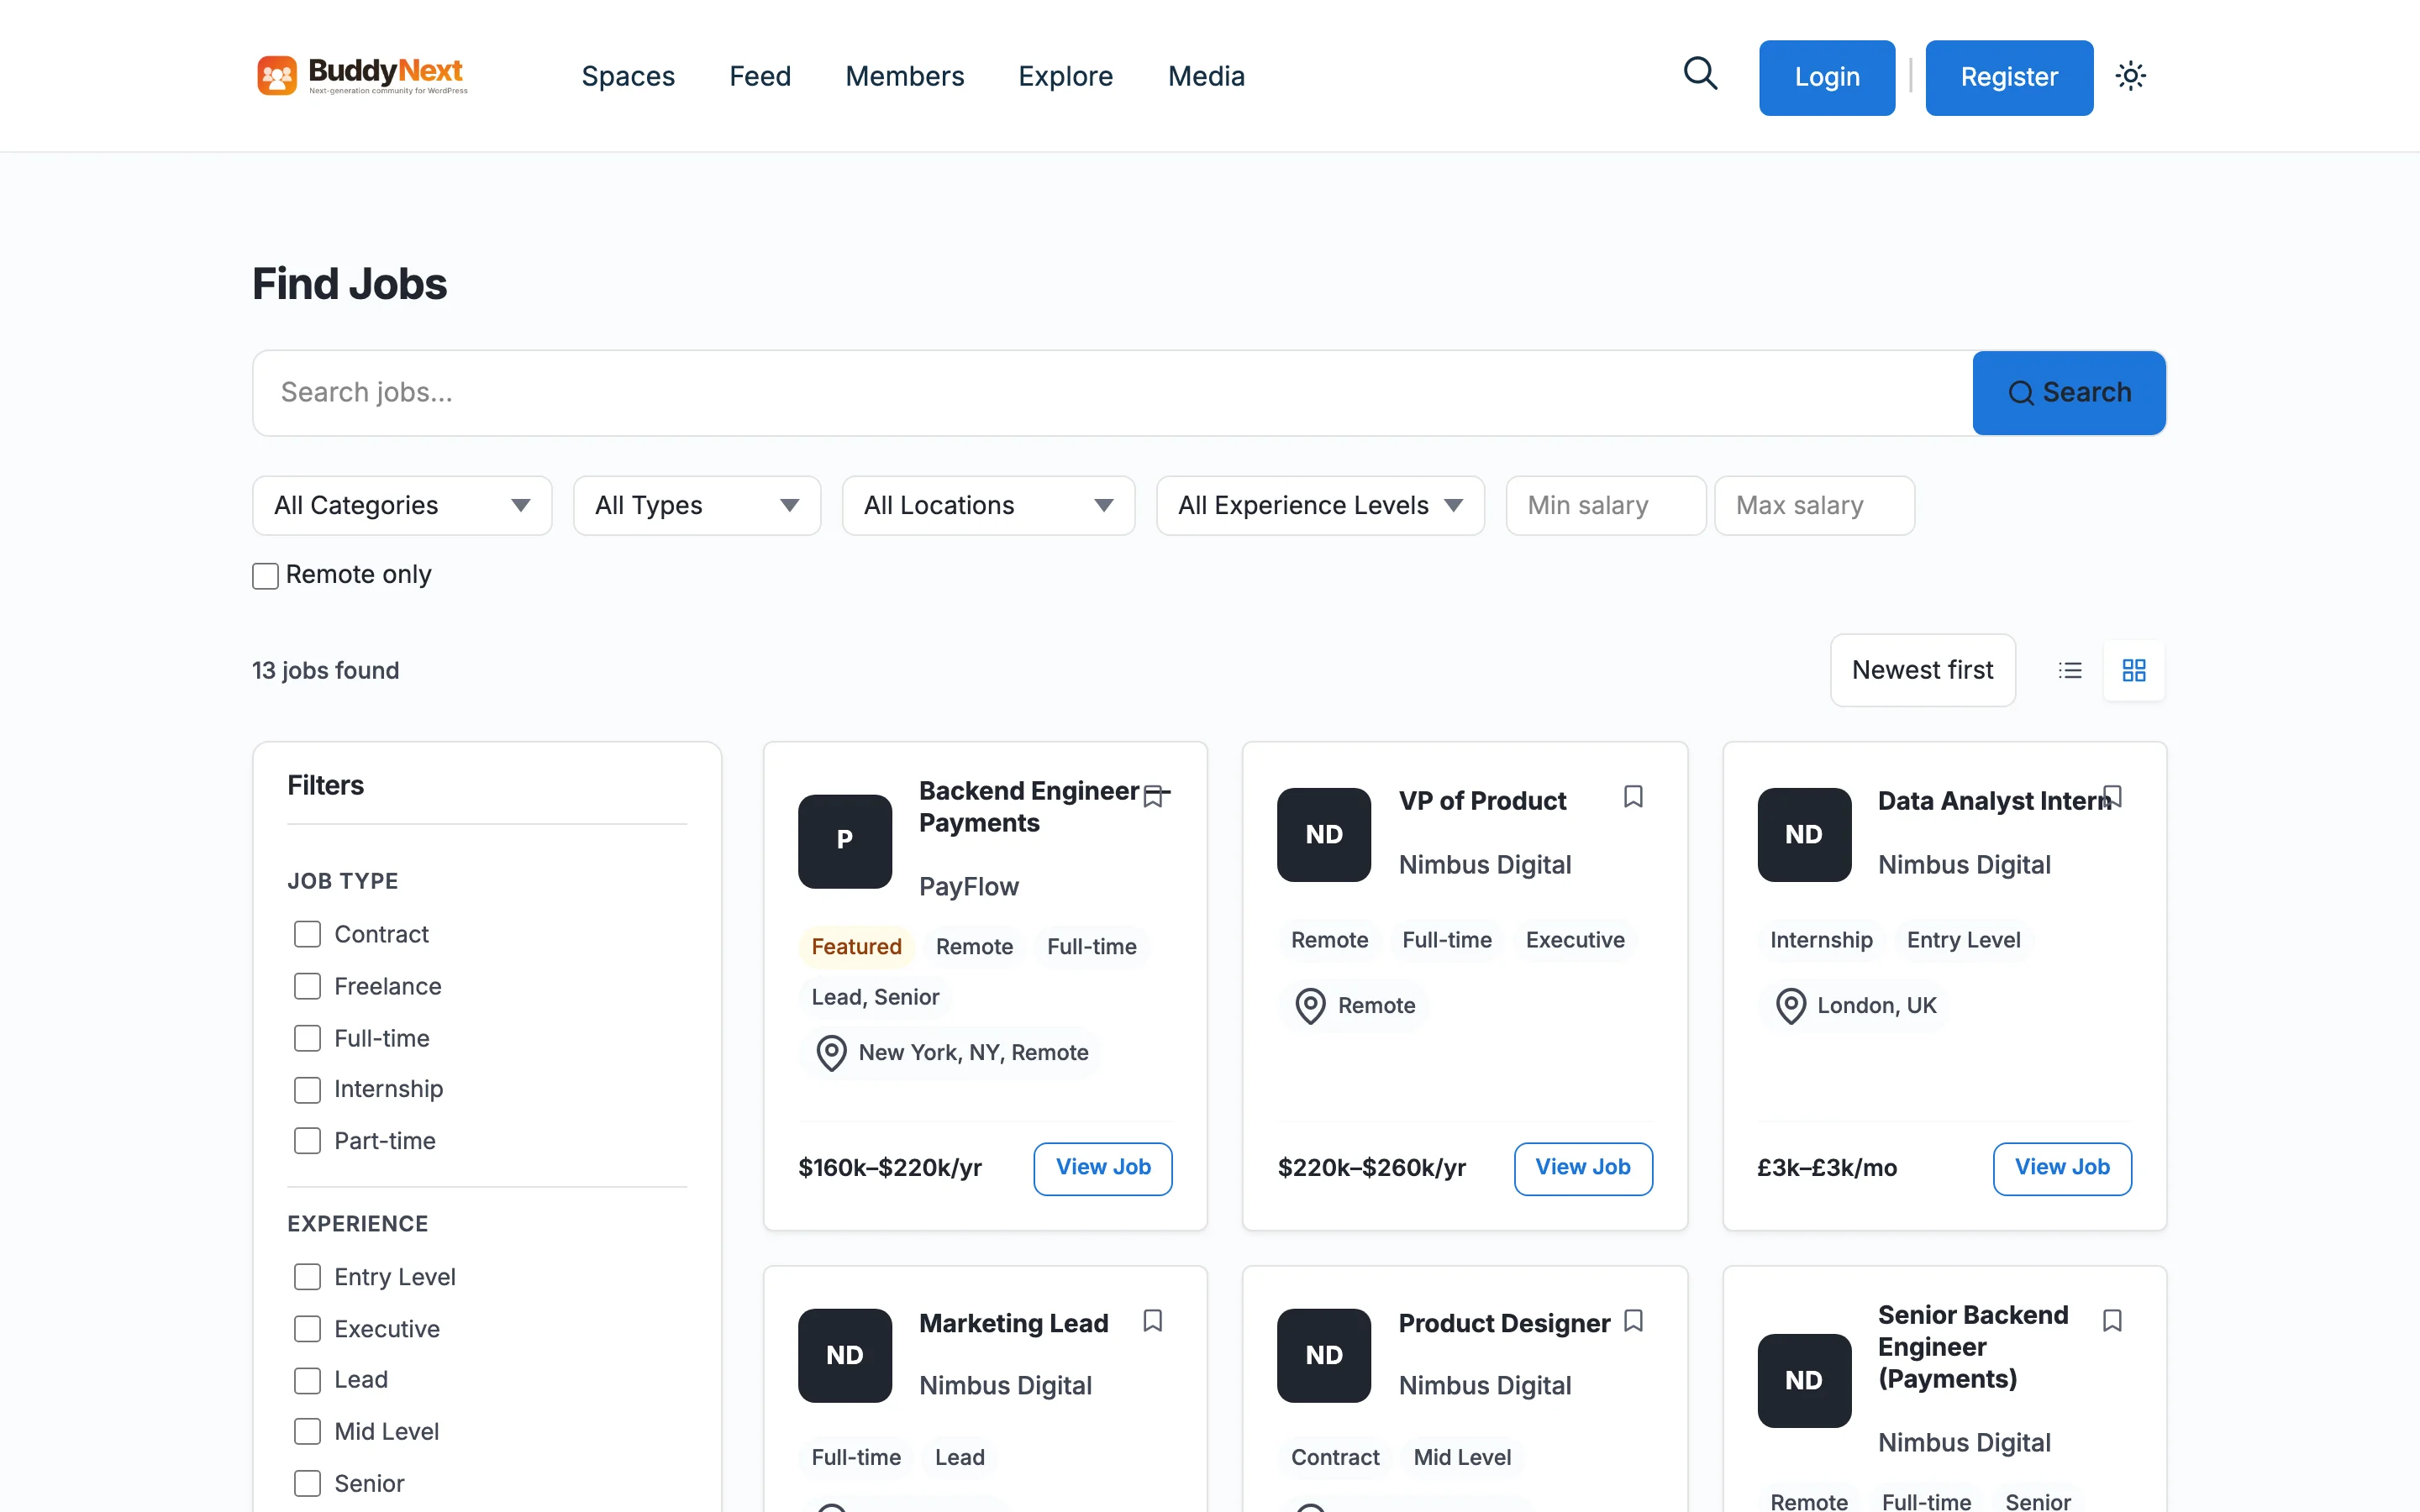The height and width of the screenshot is (1512, 2420).
Task: Click location pin on VP of Product card
Action: pos(1310,1006)
